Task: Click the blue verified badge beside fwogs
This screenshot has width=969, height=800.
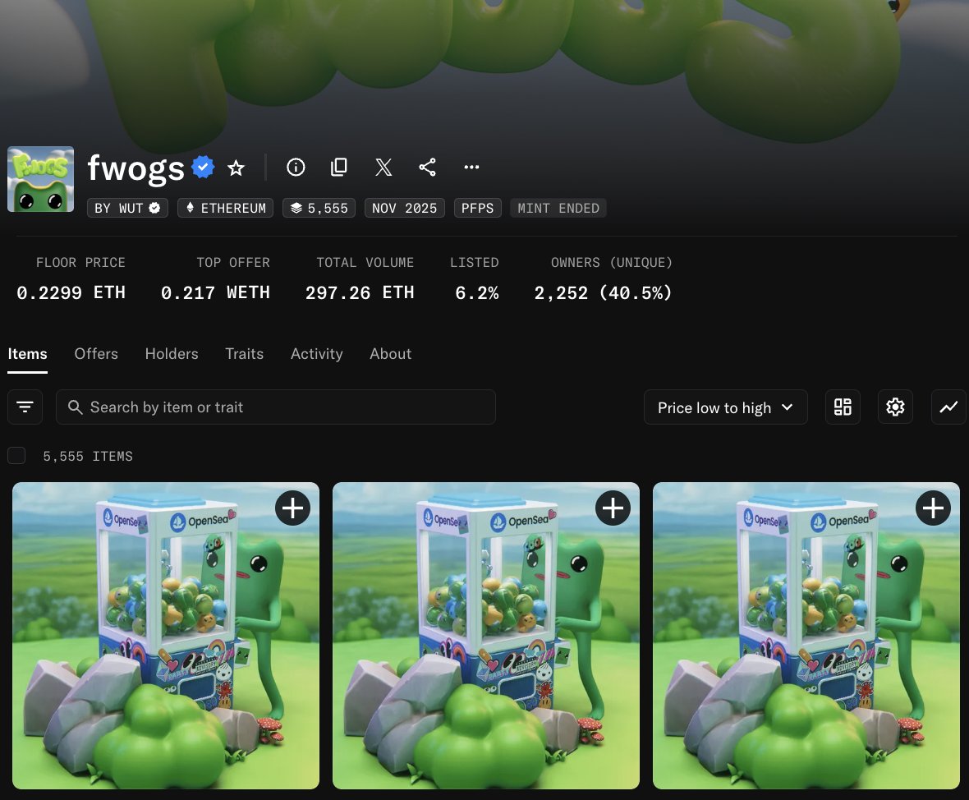Action: coord(203,167)
